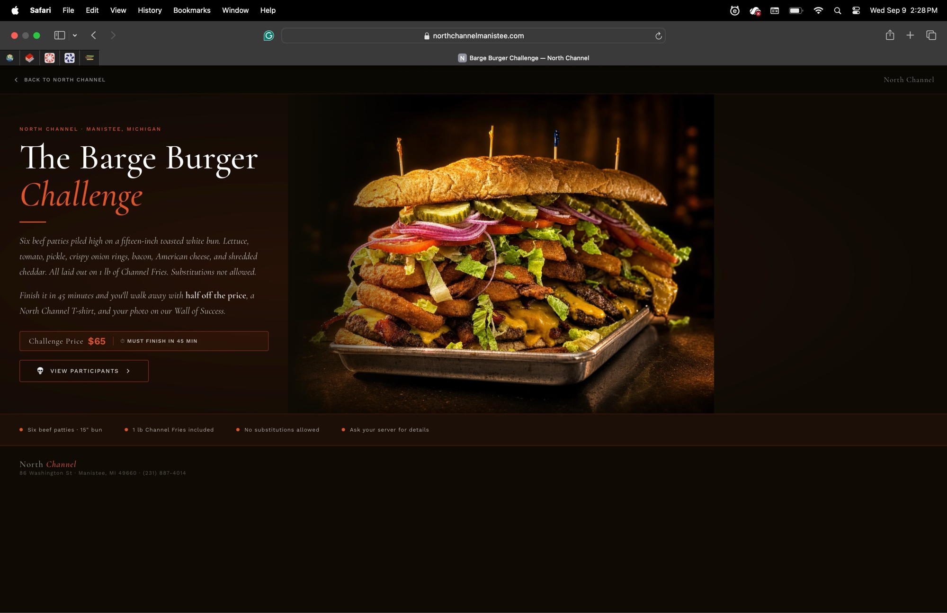Click the lock icon in the address bar
947x613 pixels.
(427, 36)
